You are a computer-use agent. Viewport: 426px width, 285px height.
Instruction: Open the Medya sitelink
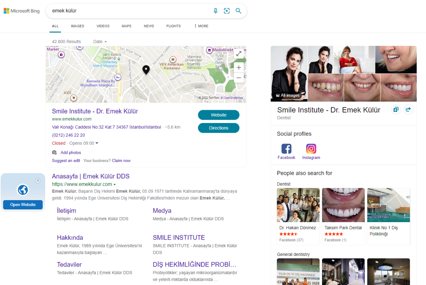tap(162, 211)
